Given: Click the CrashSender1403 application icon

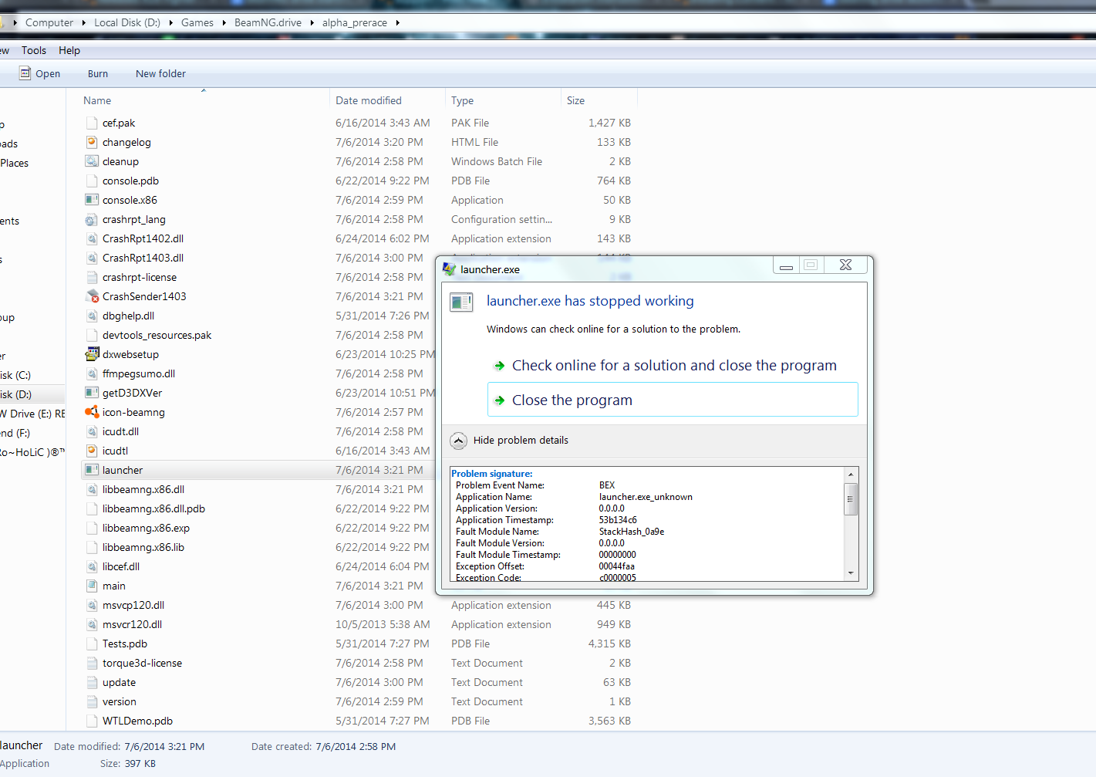Looking at the screenshot, I should [x=92, y=296].
